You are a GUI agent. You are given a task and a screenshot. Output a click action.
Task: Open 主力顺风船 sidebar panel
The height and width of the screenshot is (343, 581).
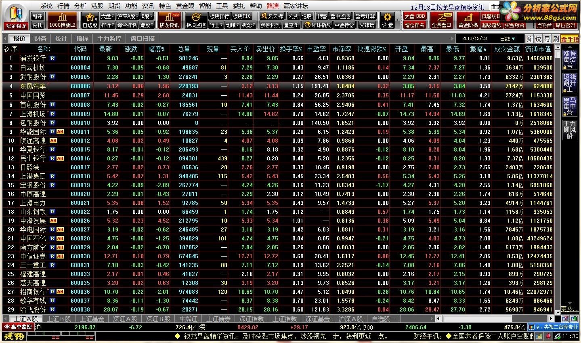[569, 130]
